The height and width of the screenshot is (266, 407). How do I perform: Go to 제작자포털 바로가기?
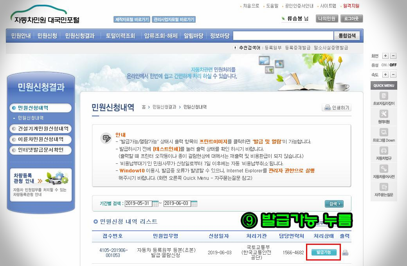pos(132,20)
